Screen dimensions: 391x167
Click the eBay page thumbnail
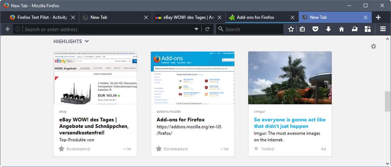[95, 78]
